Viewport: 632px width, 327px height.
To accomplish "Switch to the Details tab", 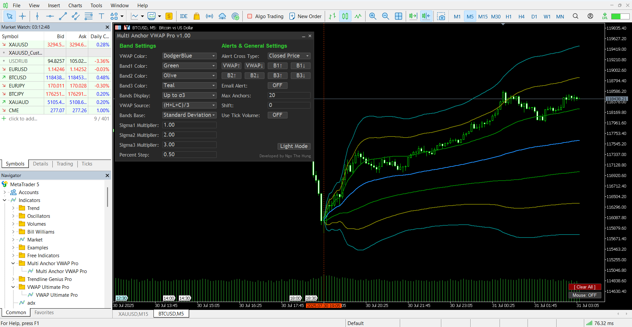I will (41, 164).
